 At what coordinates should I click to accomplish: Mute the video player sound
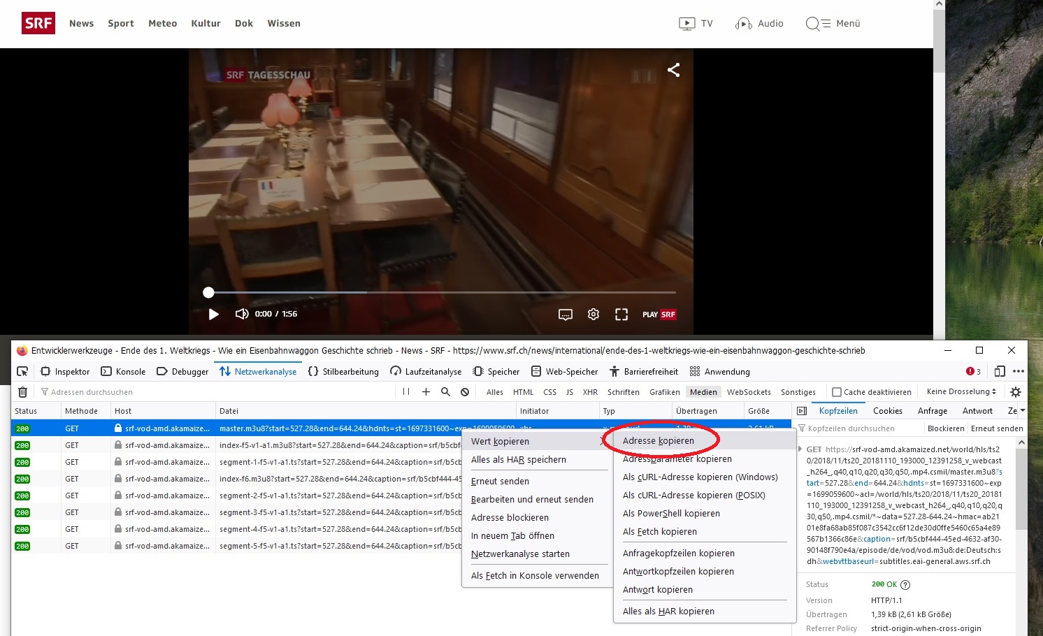(x=242, y=314)
